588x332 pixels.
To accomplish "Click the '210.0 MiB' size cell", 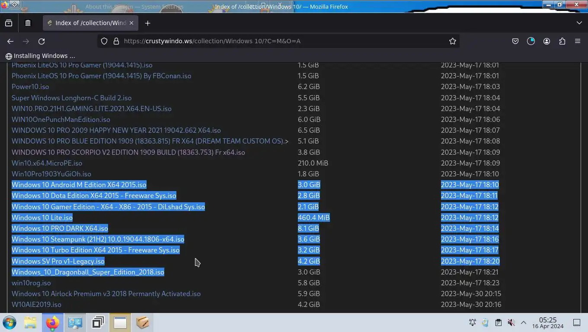I will point(313,163).
